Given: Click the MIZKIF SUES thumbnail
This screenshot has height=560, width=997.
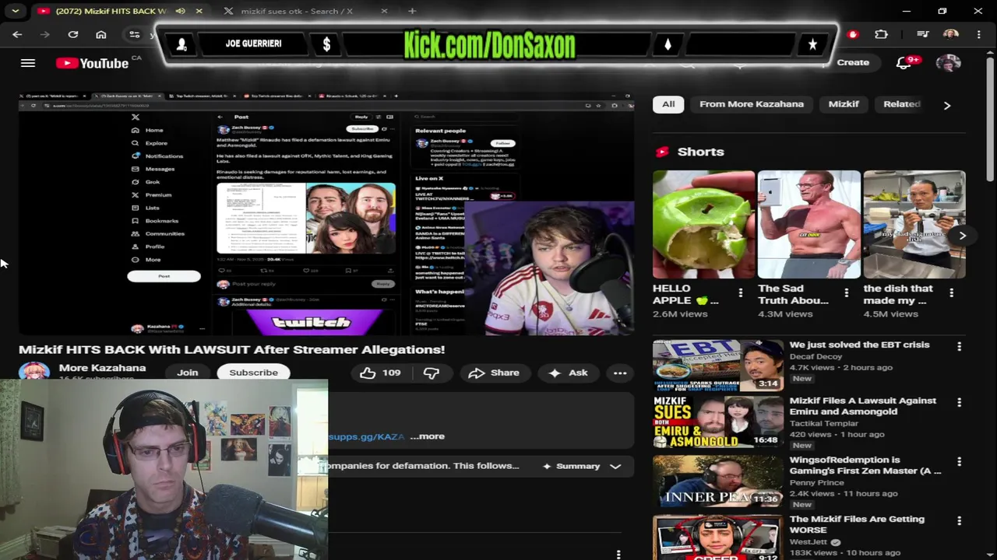Looking at the screenshot, I should pos(717,422).
